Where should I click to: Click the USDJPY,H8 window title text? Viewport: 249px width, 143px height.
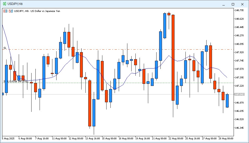coord(15,4)
